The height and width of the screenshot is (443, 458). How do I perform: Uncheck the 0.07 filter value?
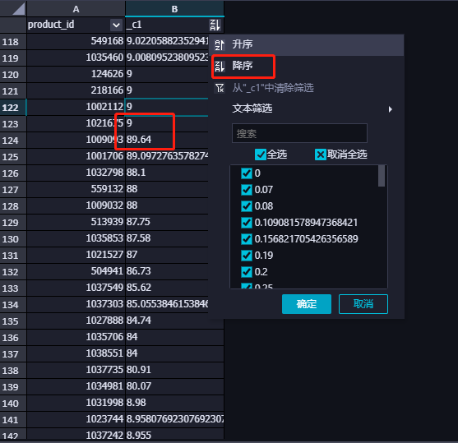click(247, 190)
